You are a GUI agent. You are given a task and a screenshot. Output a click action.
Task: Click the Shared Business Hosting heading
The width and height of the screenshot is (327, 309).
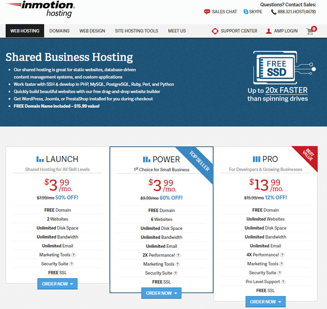click(x=69, y=57)
